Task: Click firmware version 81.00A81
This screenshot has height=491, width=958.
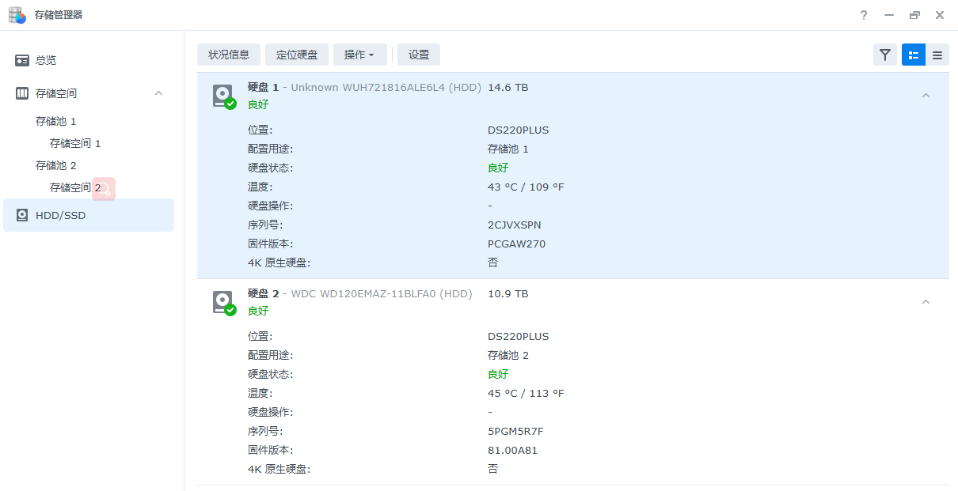Action: 513,451
